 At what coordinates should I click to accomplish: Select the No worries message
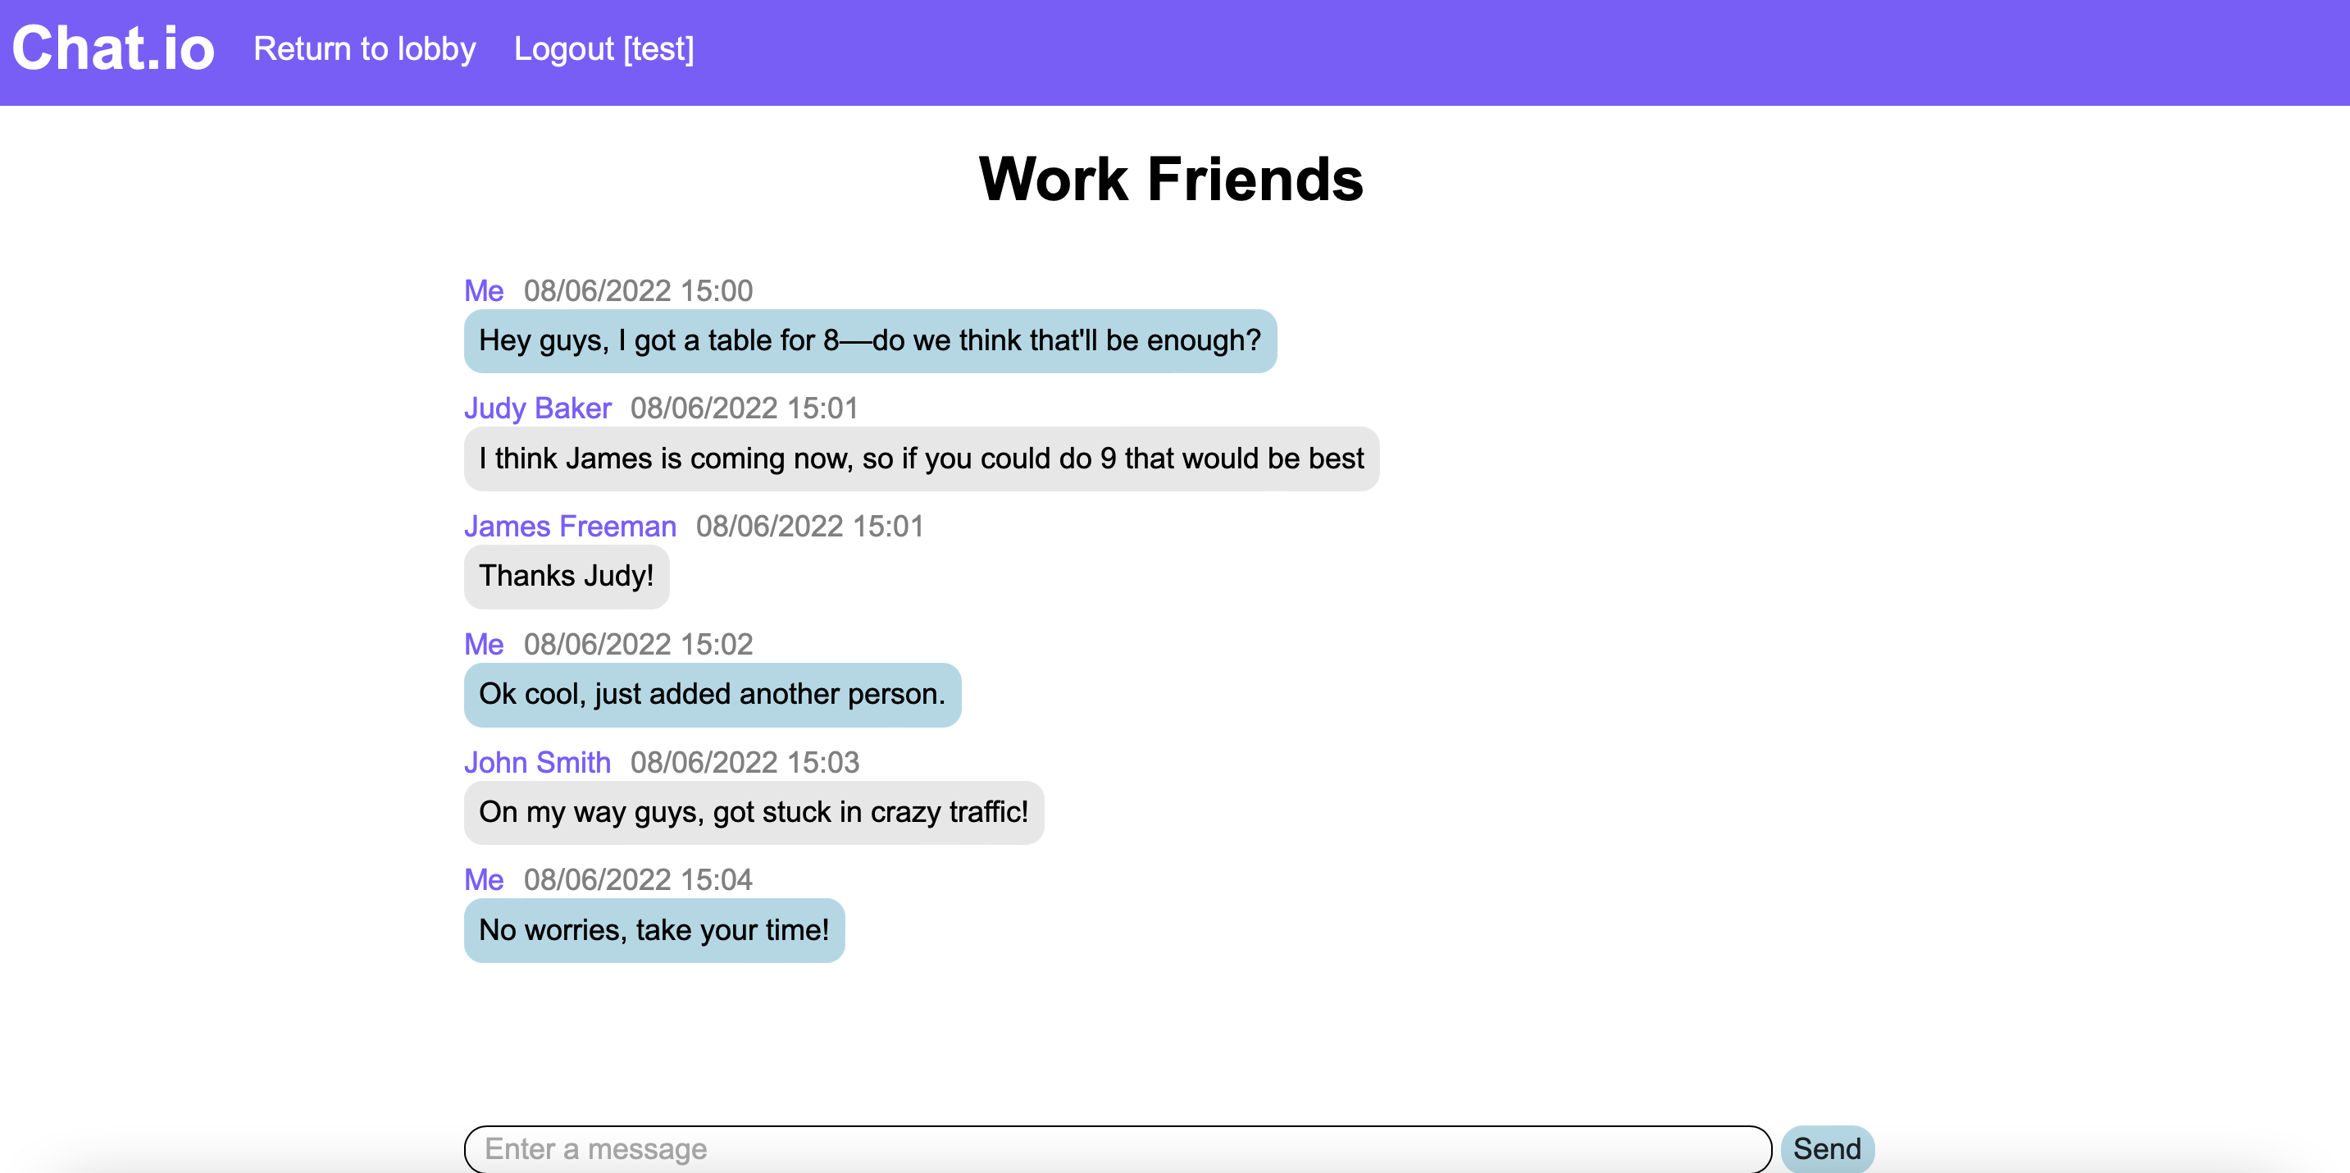coord(654,929)
